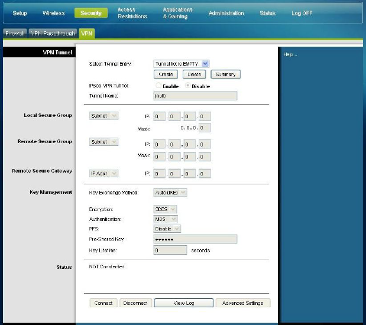The image size is (366, 325).
Task: Open the Authentication MD5 dropdown
Action: [165, 219]
